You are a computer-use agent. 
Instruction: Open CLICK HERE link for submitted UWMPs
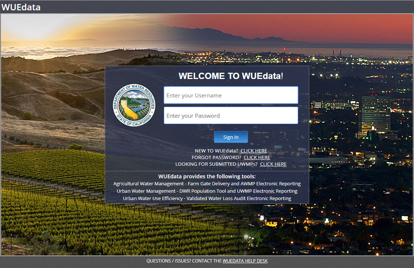point(273,164)
